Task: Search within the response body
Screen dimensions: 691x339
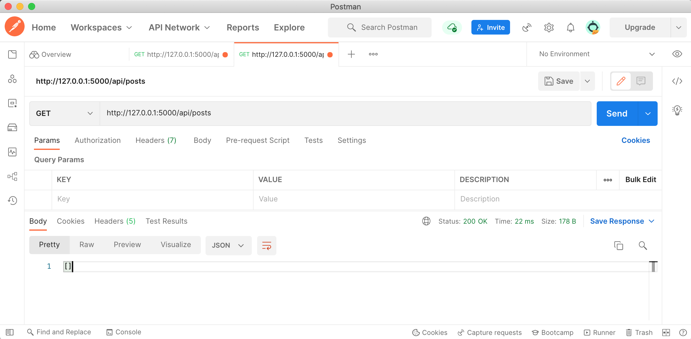Action: click(643, 245)
